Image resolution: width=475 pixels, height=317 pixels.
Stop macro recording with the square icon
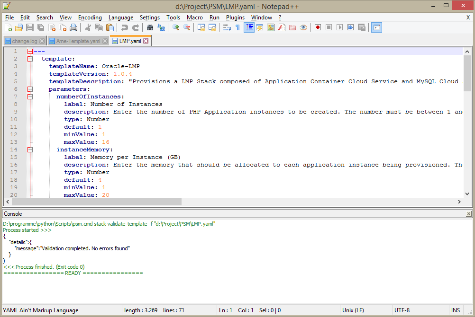point(329,28)
